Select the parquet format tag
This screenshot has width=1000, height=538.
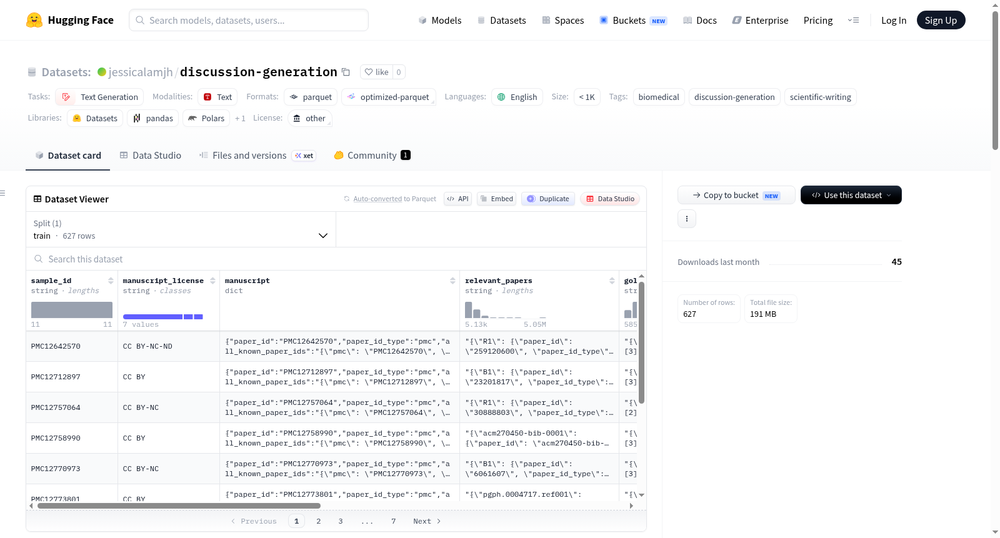coord(311,97)
